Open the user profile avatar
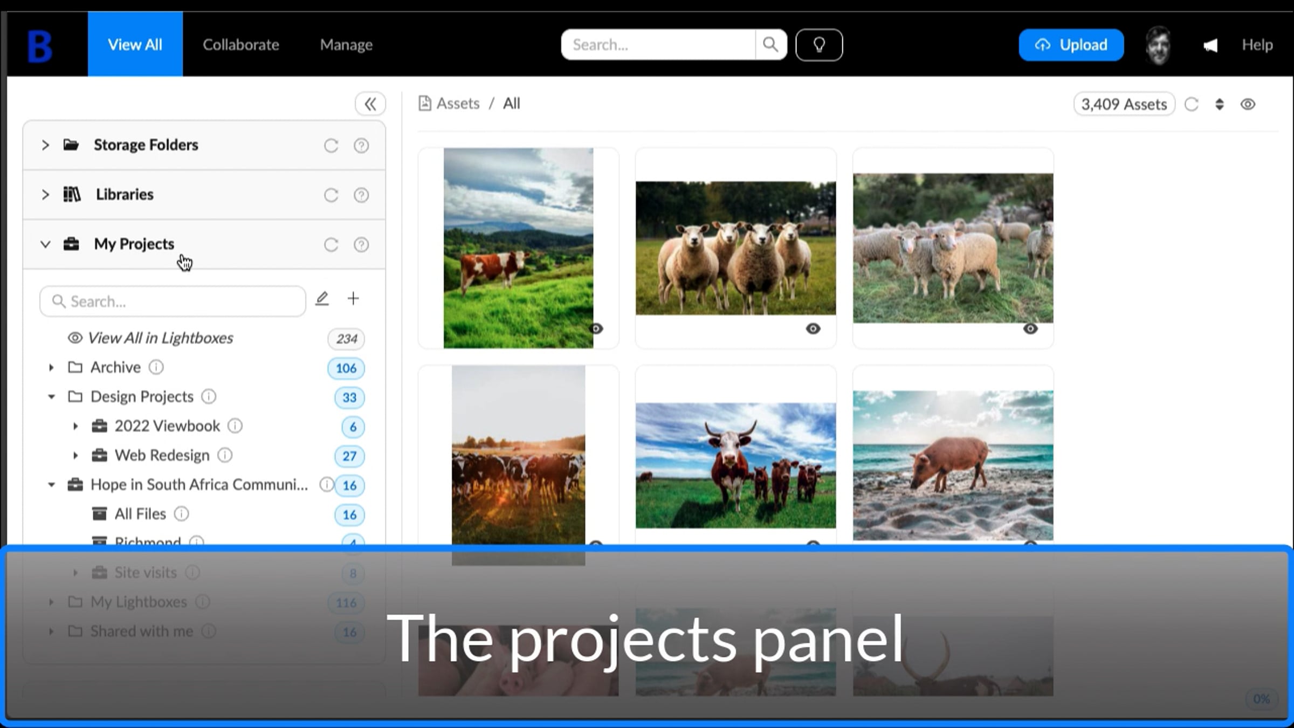Image resolution: width=1294 pixels, height=728 pixels. (x=1158, y=45)
